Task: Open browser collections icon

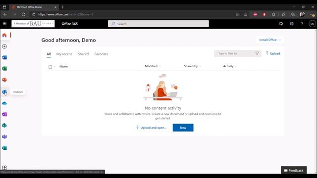Action: (293, 14)
